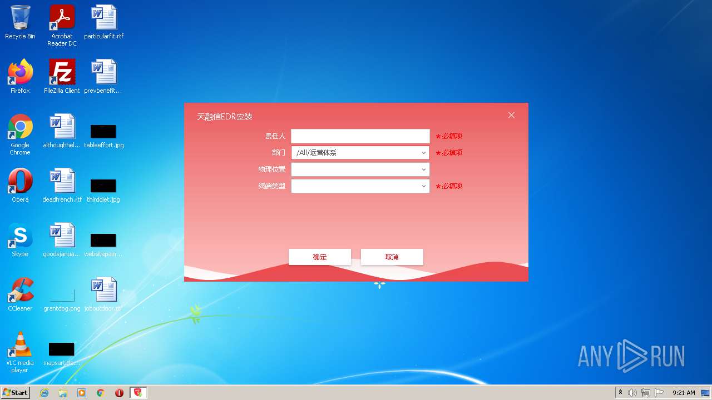Close the 天融信EDR安装 dialog
The image size is (712, 400).
click(x=511, y=115)
